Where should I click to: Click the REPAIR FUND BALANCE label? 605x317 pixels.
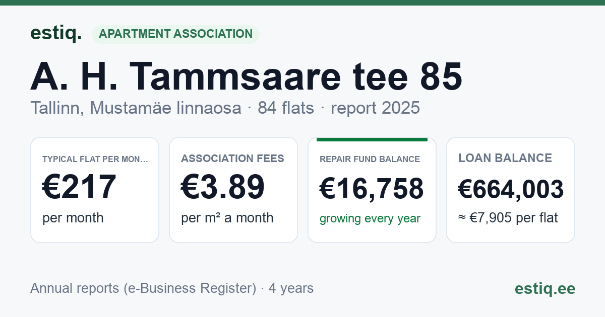tap(370, 159)
